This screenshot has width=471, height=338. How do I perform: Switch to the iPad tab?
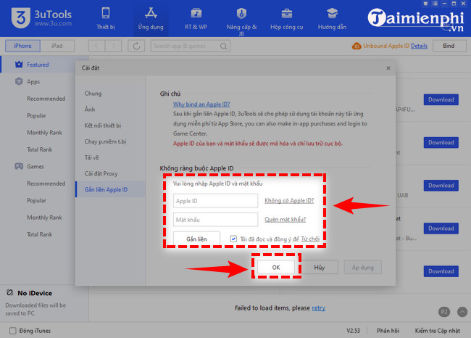[x=56, y=46]
